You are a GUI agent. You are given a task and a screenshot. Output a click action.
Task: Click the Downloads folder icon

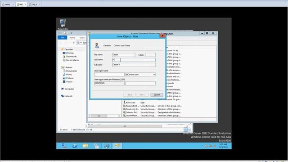coord(64,57)
